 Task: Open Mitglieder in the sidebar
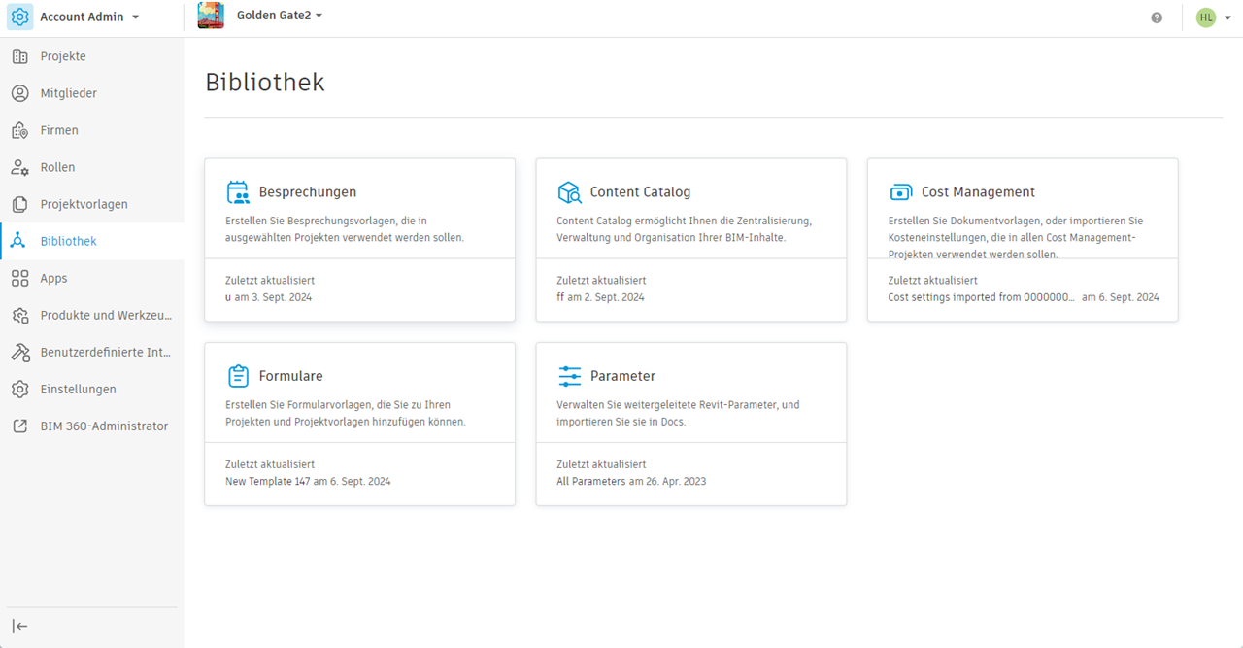[x=68, y=93]
